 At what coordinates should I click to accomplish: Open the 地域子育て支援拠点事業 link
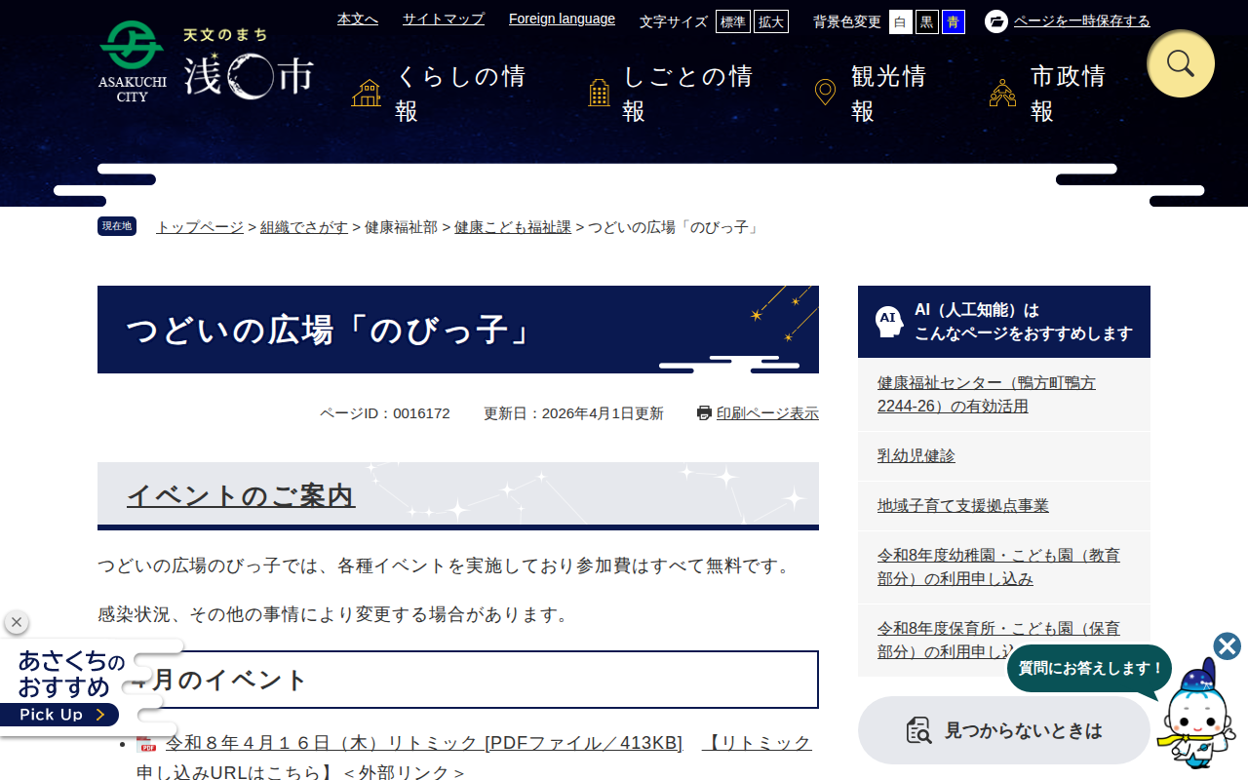[963, 506]
